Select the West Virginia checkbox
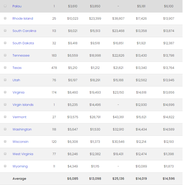The width and height of the screenshot is (183, 185). tap(5, 154)
